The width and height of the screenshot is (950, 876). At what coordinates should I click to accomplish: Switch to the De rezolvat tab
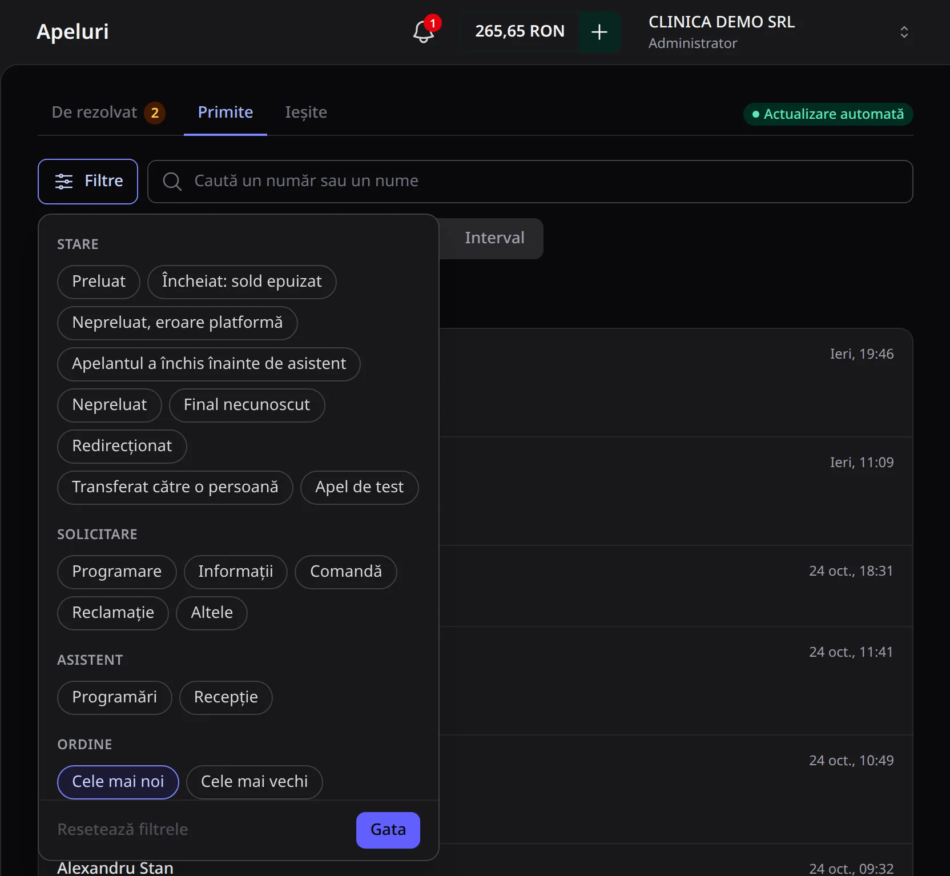coord(108,112)
